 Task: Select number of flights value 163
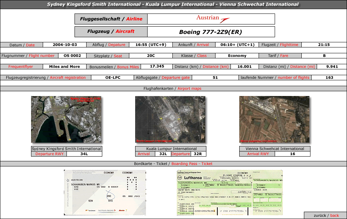click(x=329, y=78)
